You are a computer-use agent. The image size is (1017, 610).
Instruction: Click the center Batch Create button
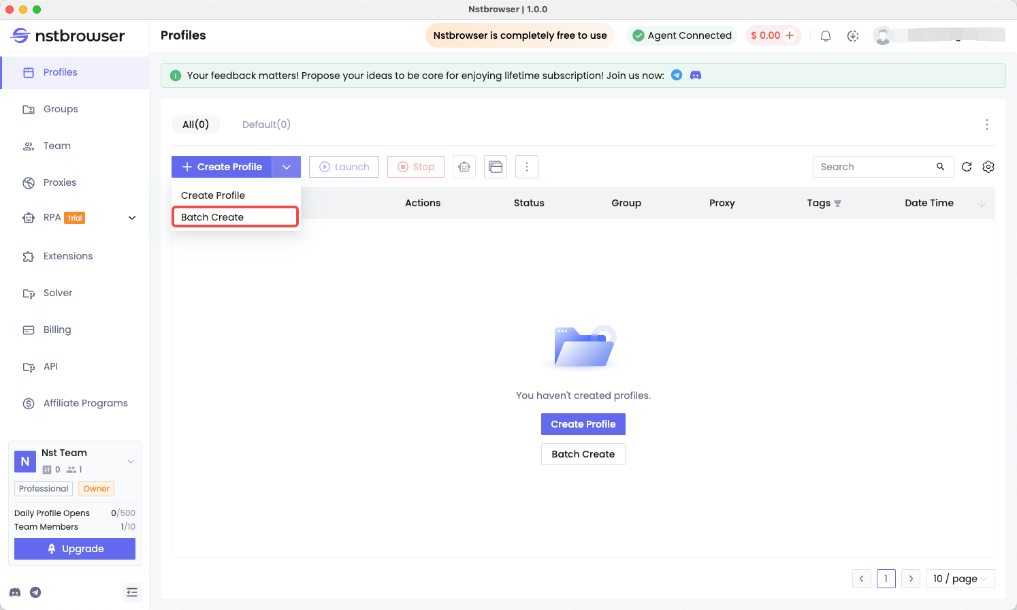pos(583,454)
